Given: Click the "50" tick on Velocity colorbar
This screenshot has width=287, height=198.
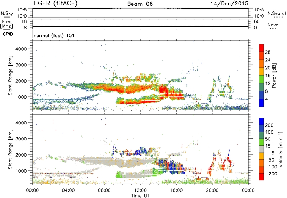Looking at the screenshot, I should (268, 139).
